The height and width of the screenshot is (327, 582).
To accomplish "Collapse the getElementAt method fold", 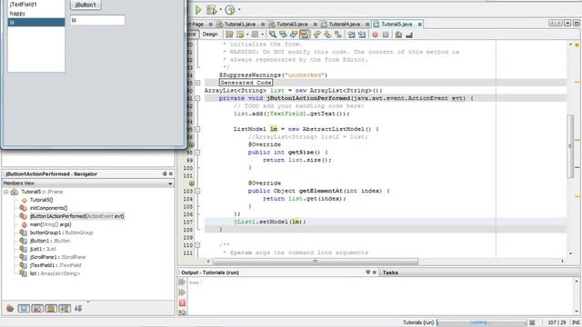I will (197, 191).
